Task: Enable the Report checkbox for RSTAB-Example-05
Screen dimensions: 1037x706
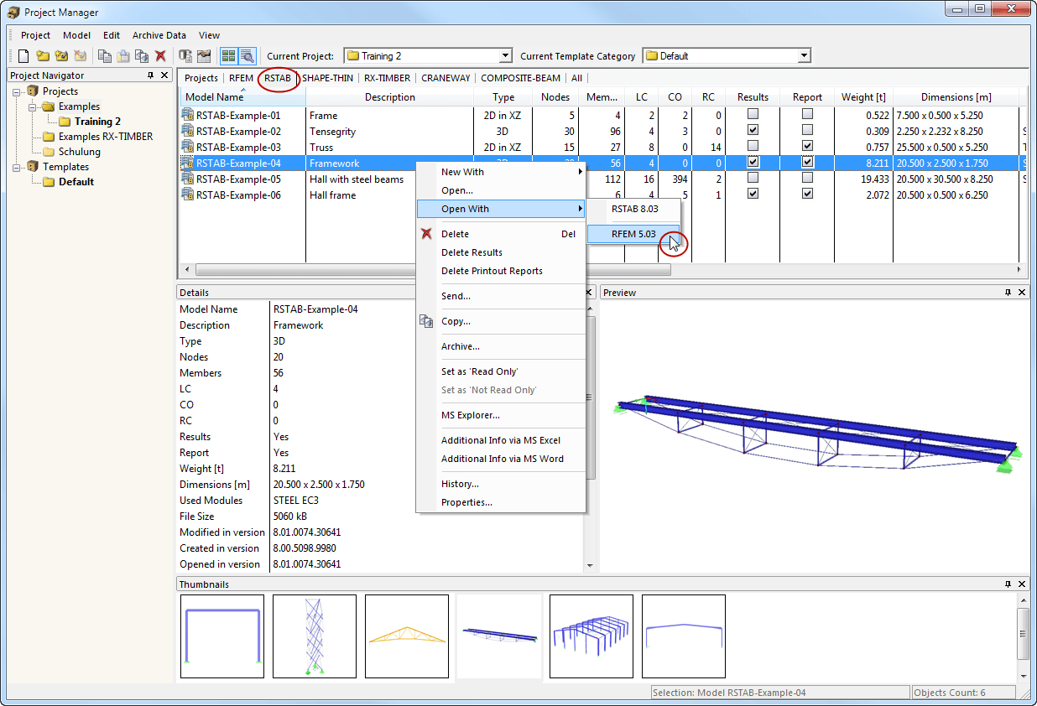Action: pyautogui.click(x=806, y=178)
